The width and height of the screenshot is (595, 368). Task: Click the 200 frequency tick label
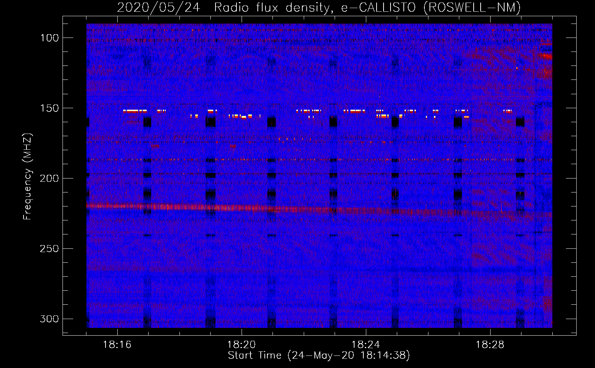point(49,178)
